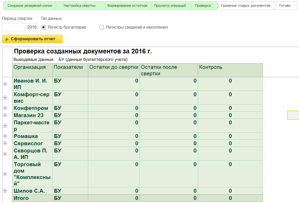The image size is (299, 203).
Task: Expand the Конфетпром row
Action: pos(5,108)
